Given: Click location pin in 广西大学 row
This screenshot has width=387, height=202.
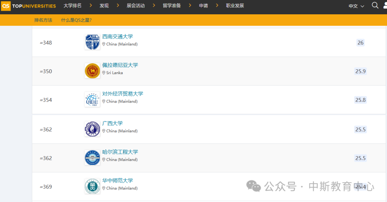Looking at the screenshot, I should [104, 131].
